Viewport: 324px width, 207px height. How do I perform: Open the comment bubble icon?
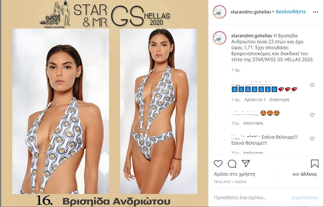[232, 164]
